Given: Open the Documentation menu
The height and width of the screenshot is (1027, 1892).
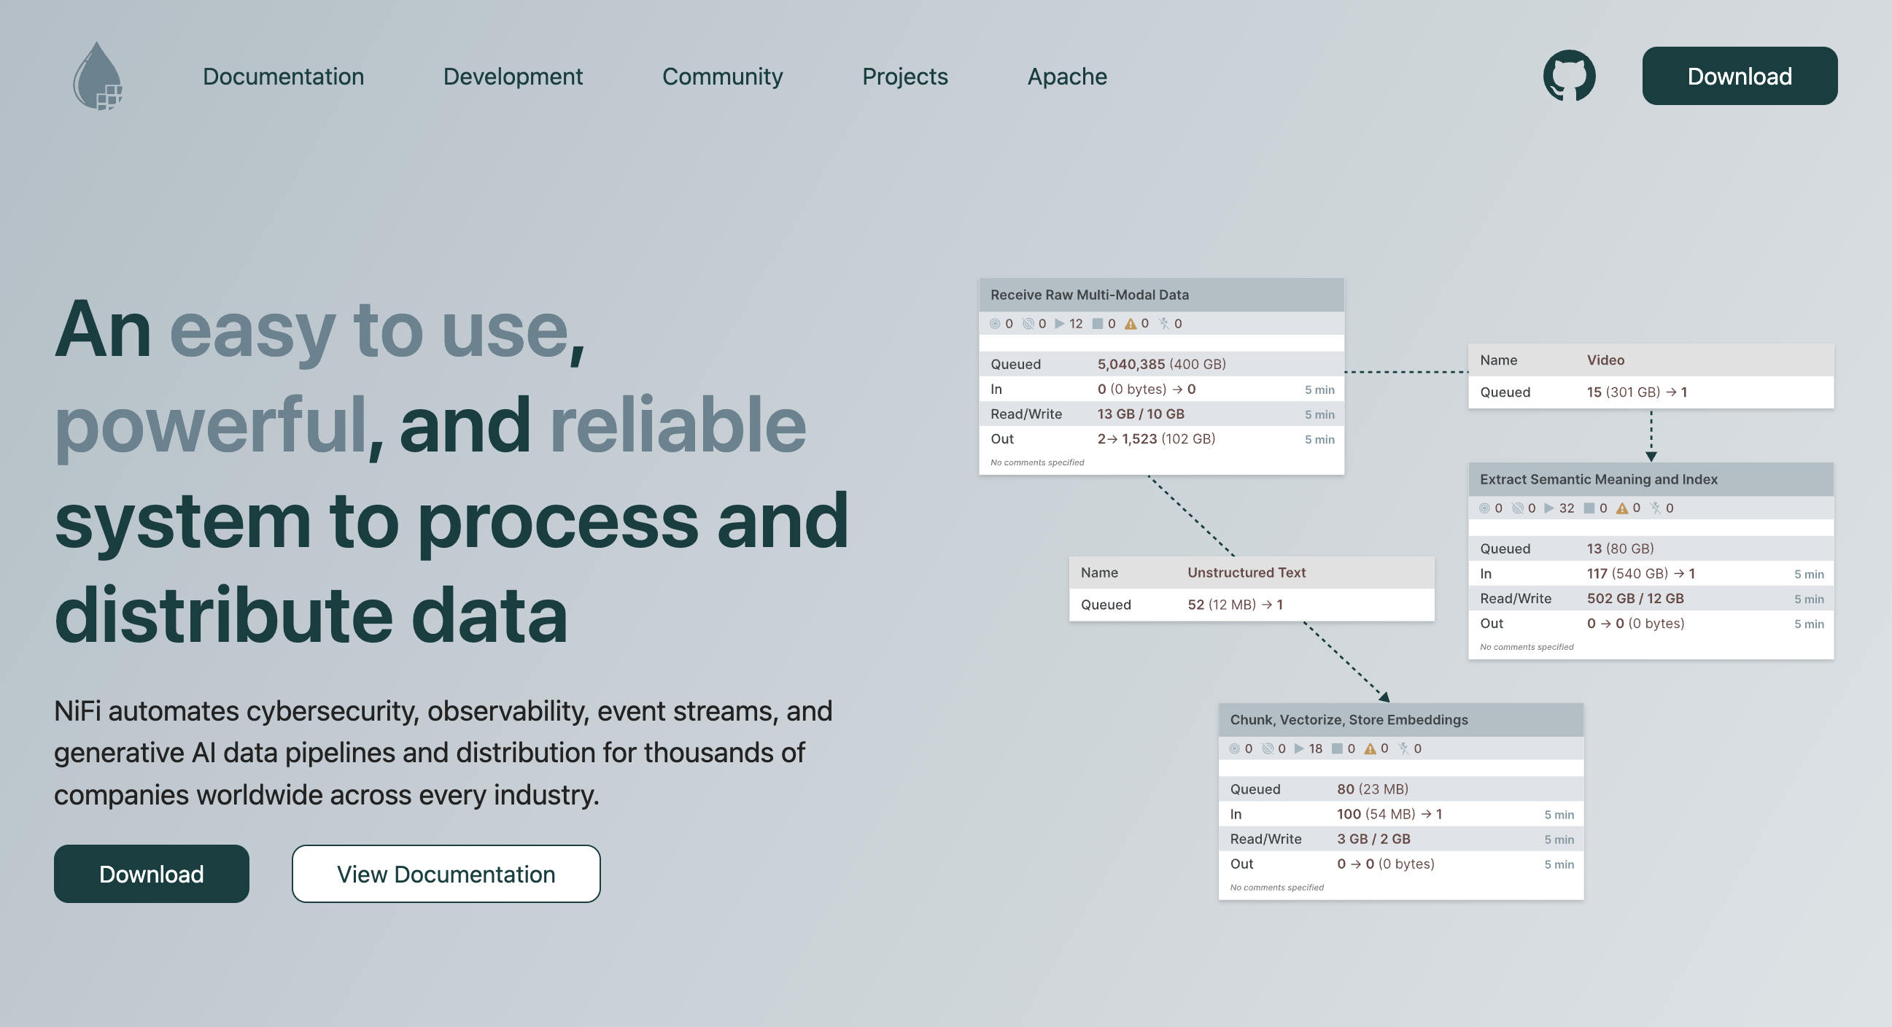Looking at the screenshot, I should [x=284, y=77].
